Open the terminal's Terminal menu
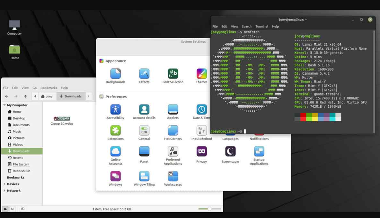Viewport: 380px width, 218px height. [262, 27]
